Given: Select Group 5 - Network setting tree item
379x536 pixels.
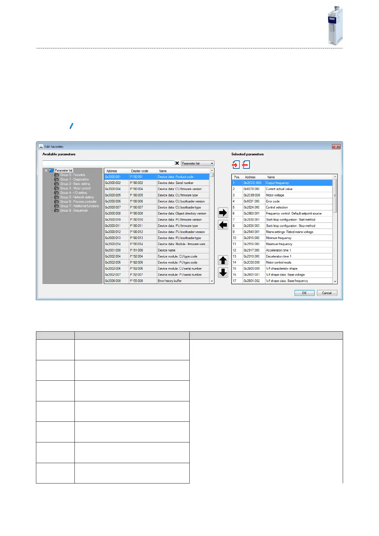Looking at the screenshot, I should 77,197.
